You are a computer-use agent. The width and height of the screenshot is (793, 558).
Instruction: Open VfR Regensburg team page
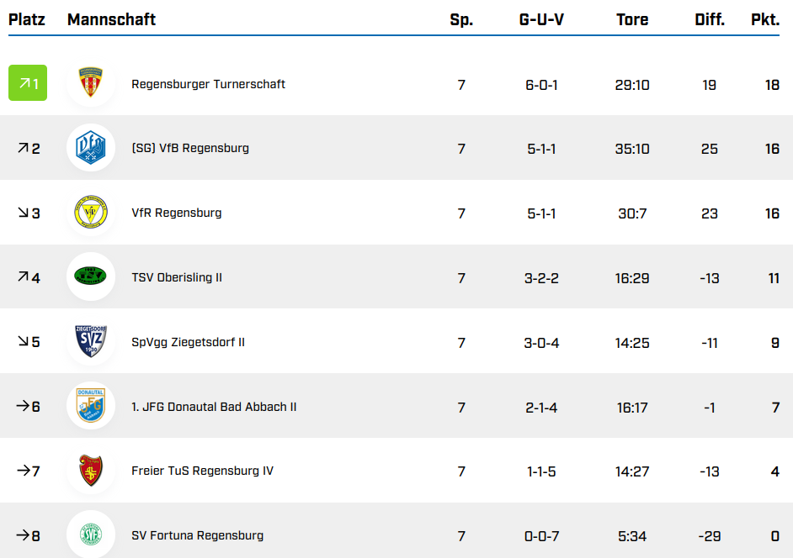pos(177,213)
